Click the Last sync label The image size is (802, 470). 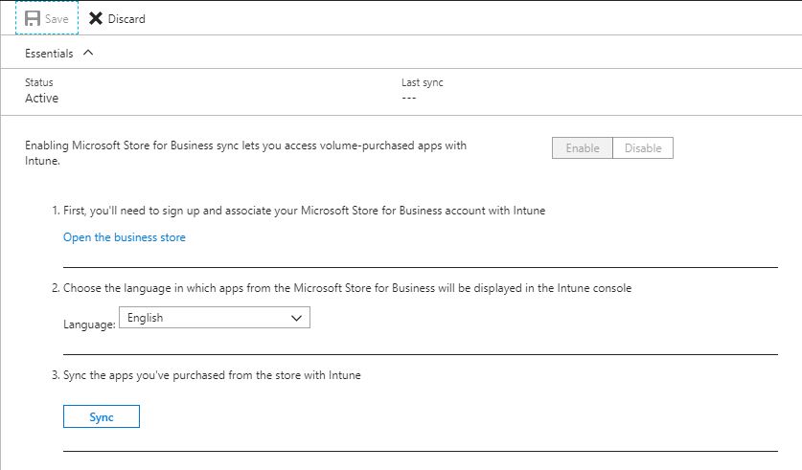pyautogui.click(x=422, y=82)
